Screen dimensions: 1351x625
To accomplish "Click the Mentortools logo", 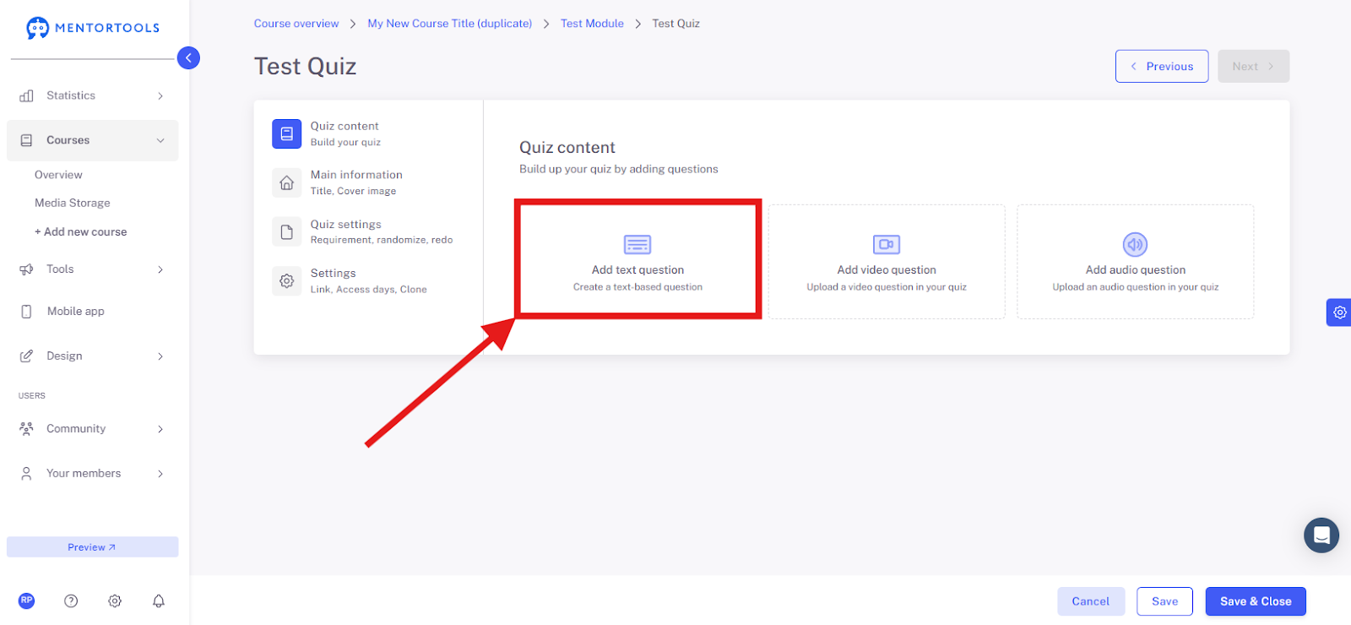I will [x=92, y=28].
